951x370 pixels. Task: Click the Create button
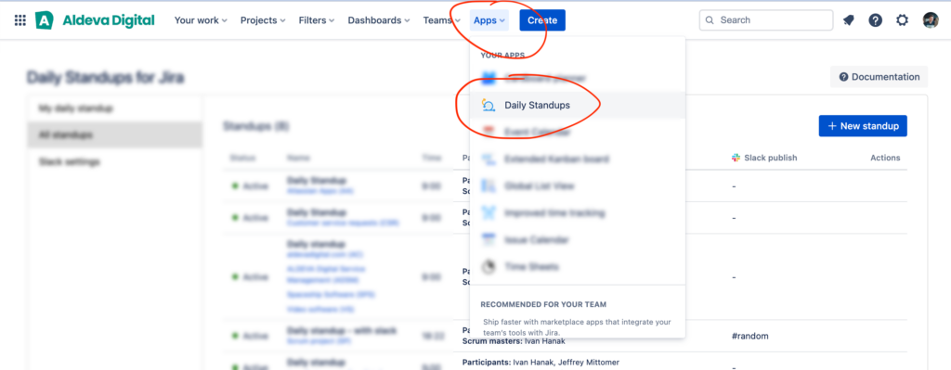tap(542, 20)
